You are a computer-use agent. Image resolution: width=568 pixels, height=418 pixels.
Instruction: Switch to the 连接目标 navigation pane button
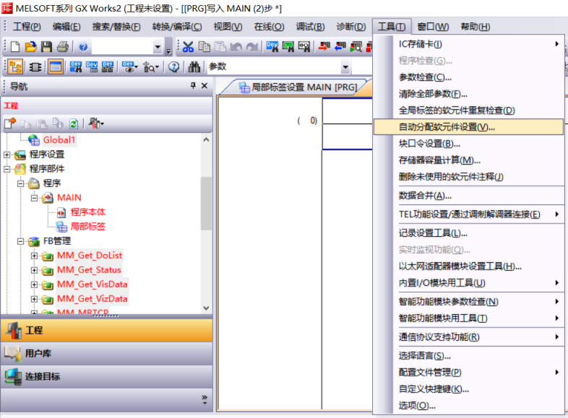click(x=106, y=376)
